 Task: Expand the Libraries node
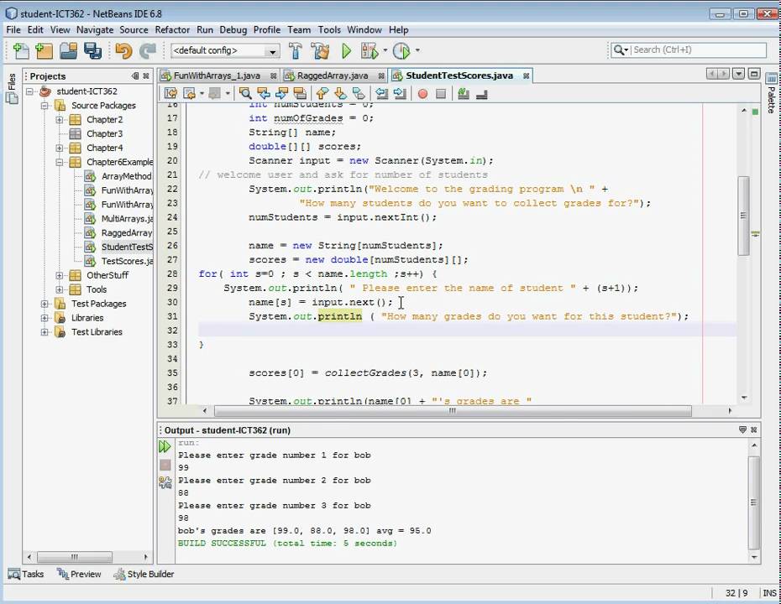click(45, 318)
